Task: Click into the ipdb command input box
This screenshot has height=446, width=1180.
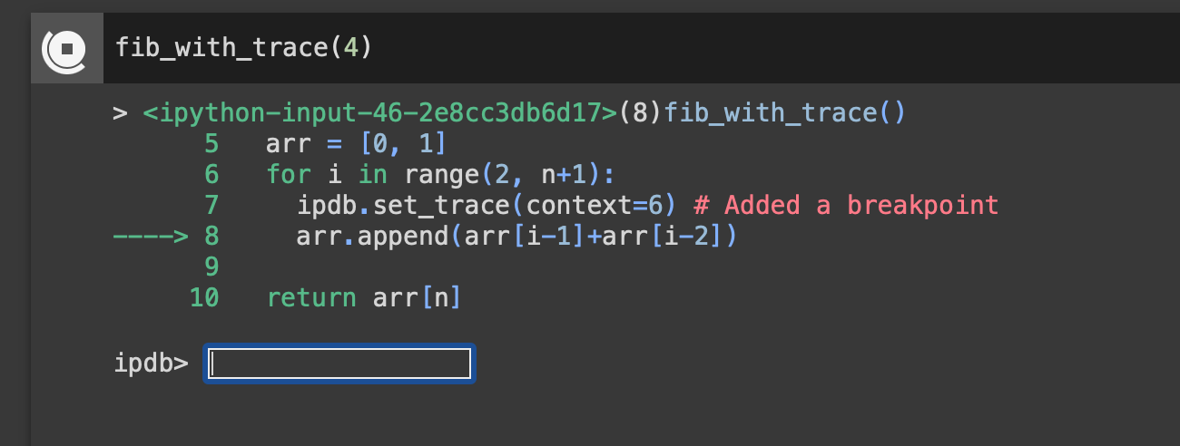Action: 339,364
